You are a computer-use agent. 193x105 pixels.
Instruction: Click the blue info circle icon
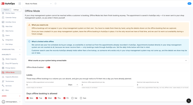pyautogui.click(x=29, y=41)
